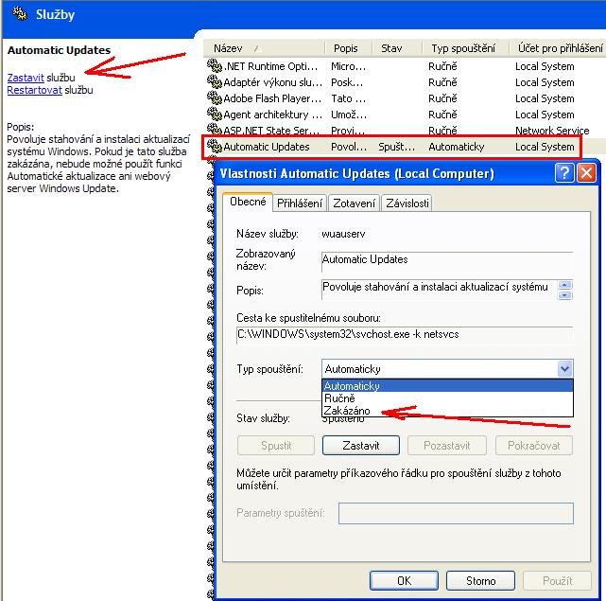
Task: Select the Agent architektury … service name
Action: [273, 115]
